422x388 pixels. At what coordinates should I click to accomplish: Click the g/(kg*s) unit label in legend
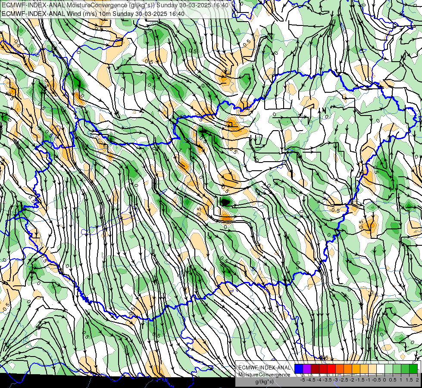tap(264, 382)
